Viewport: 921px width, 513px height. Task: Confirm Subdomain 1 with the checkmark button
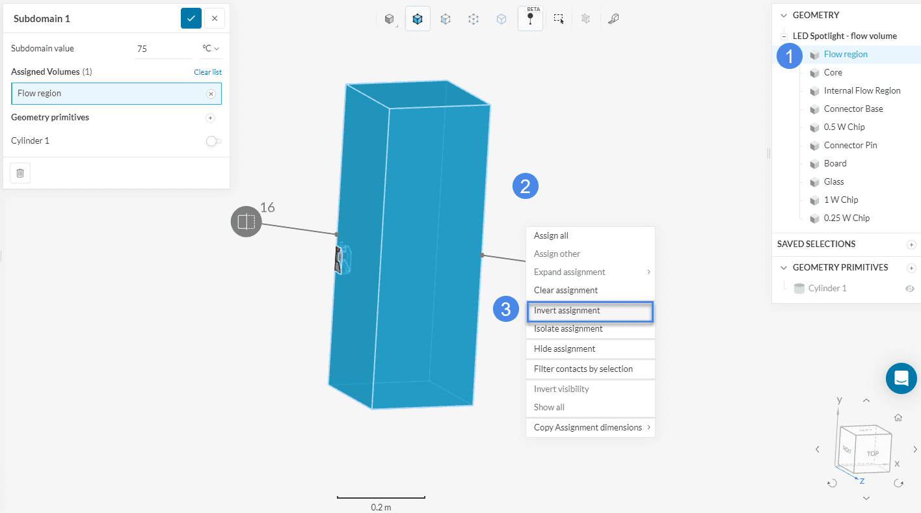[191, 18]
